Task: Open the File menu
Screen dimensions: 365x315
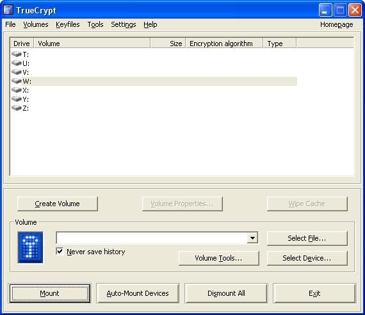Action: click(10, 24)
